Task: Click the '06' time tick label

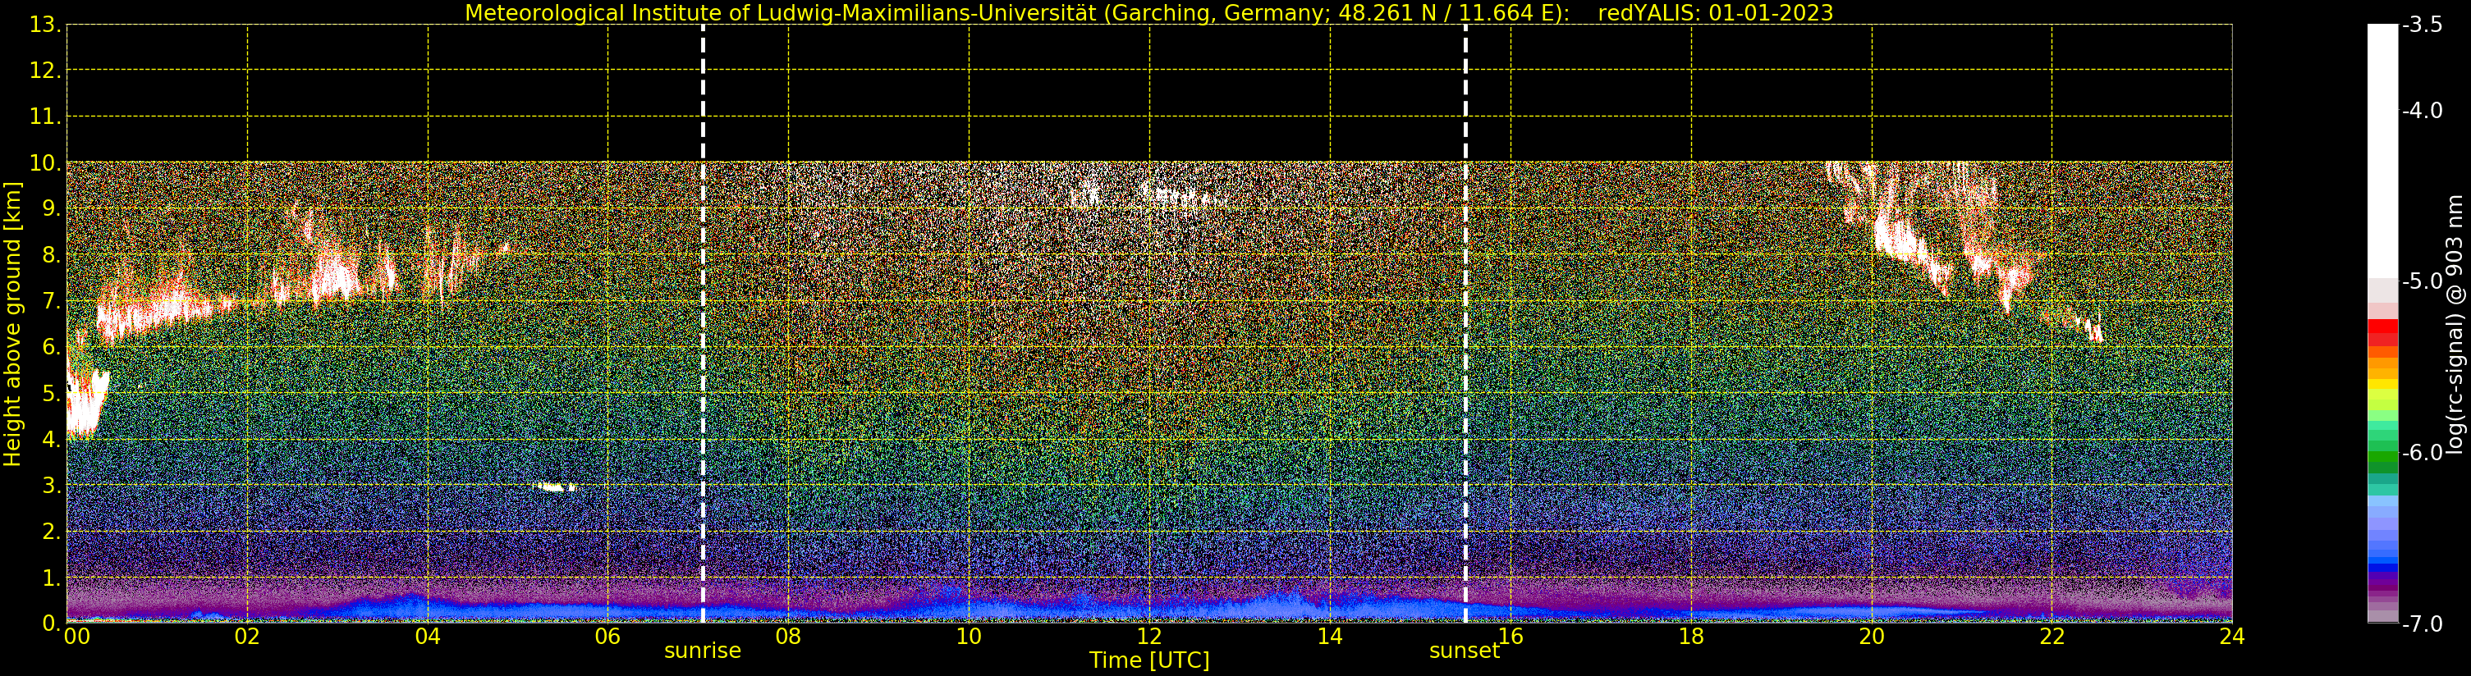Action: [608, 637]
